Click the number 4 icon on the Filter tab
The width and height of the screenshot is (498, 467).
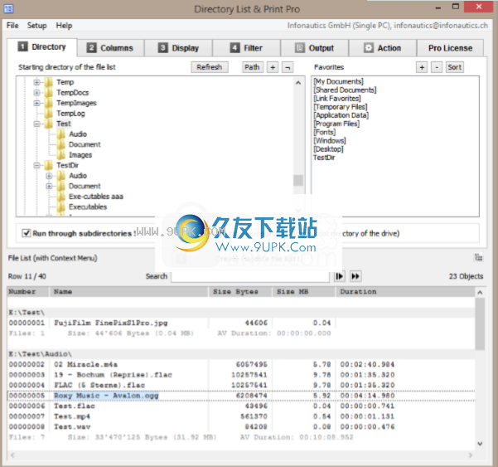point(234,48)
